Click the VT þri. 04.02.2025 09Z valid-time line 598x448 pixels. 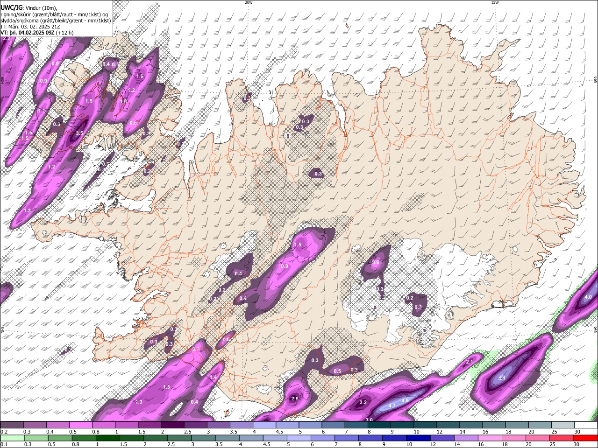click(37, 33)
